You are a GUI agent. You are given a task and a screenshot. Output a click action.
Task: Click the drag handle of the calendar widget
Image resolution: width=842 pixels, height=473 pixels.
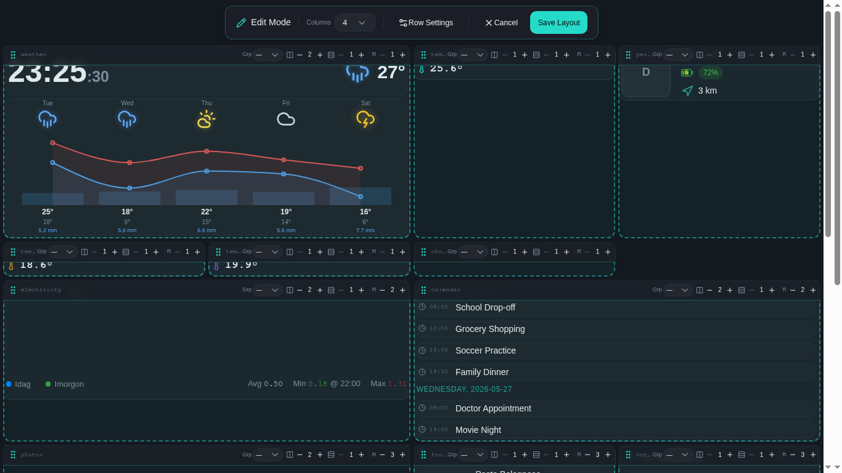click(x=423, y=290)
